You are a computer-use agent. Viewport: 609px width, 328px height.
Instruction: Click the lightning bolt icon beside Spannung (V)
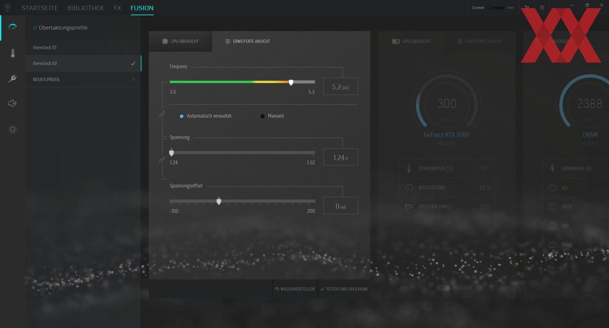[x=553, y=168]
